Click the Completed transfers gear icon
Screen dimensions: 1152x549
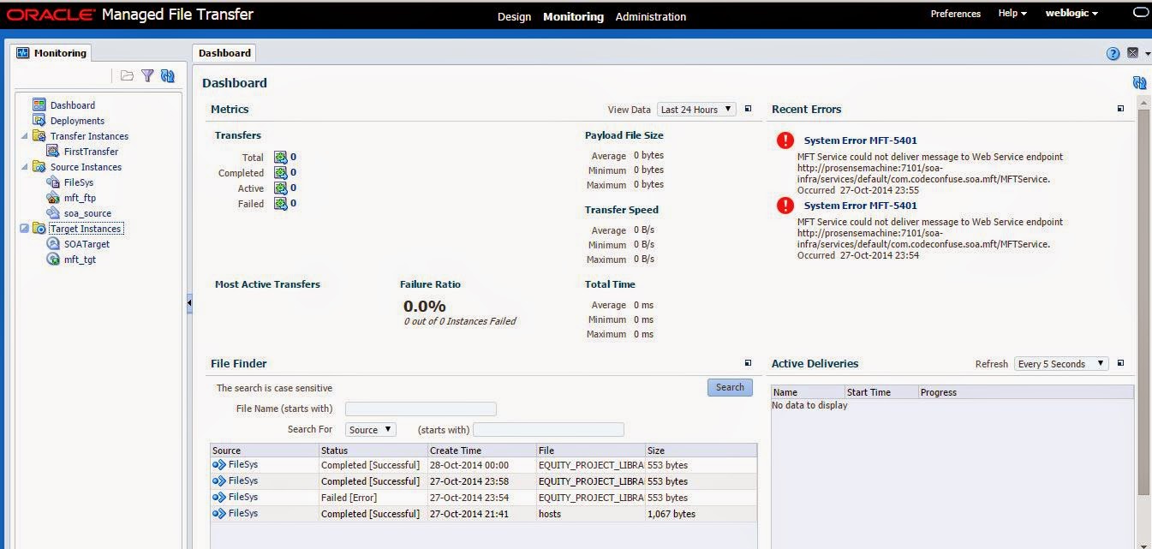pyautogui.click(x=280, y=172)
